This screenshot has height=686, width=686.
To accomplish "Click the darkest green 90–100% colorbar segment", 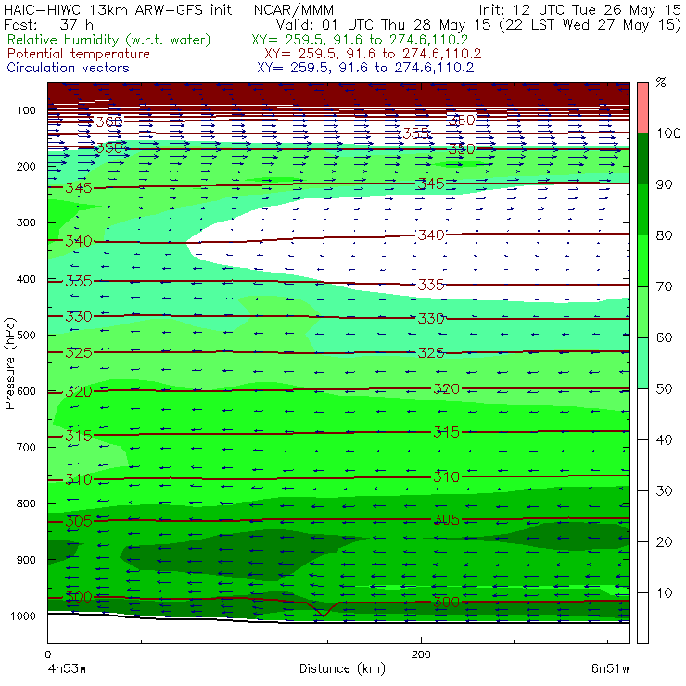I will tap(642, 159).
